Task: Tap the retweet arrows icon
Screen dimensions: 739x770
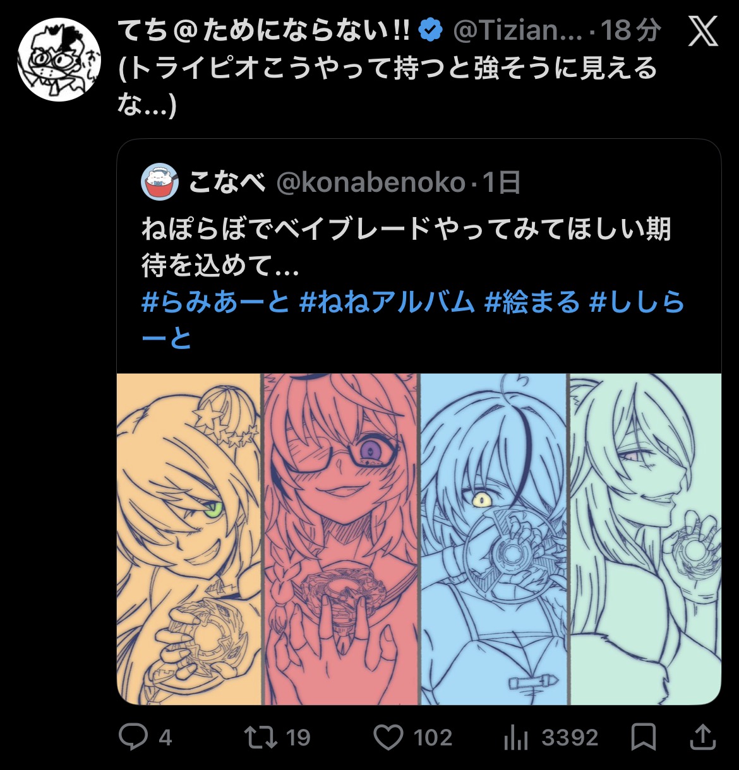Action: coord(261,737)
